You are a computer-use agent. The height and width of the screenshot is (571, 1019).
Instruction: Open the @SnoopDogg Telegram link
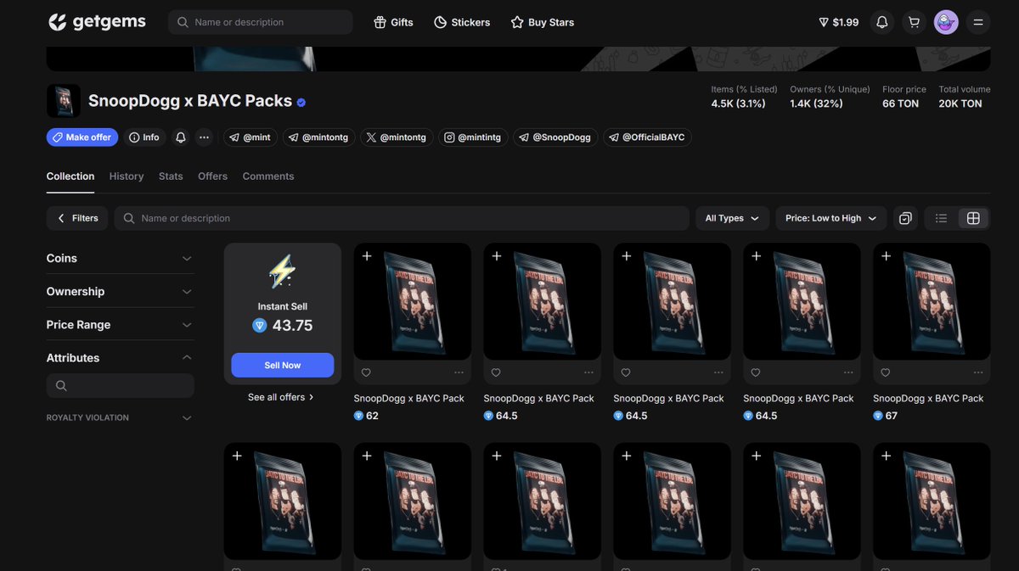coord(555,137)
